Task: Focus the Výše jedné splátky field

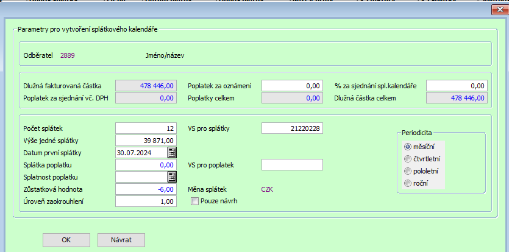Action: (146, 141)
